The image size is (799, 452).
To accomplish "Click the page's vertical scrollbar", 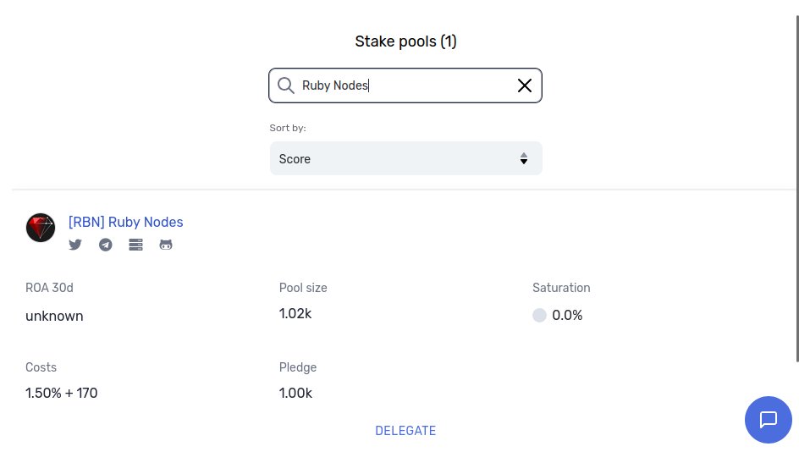I will pyautogui.click(x=797, y=189).
